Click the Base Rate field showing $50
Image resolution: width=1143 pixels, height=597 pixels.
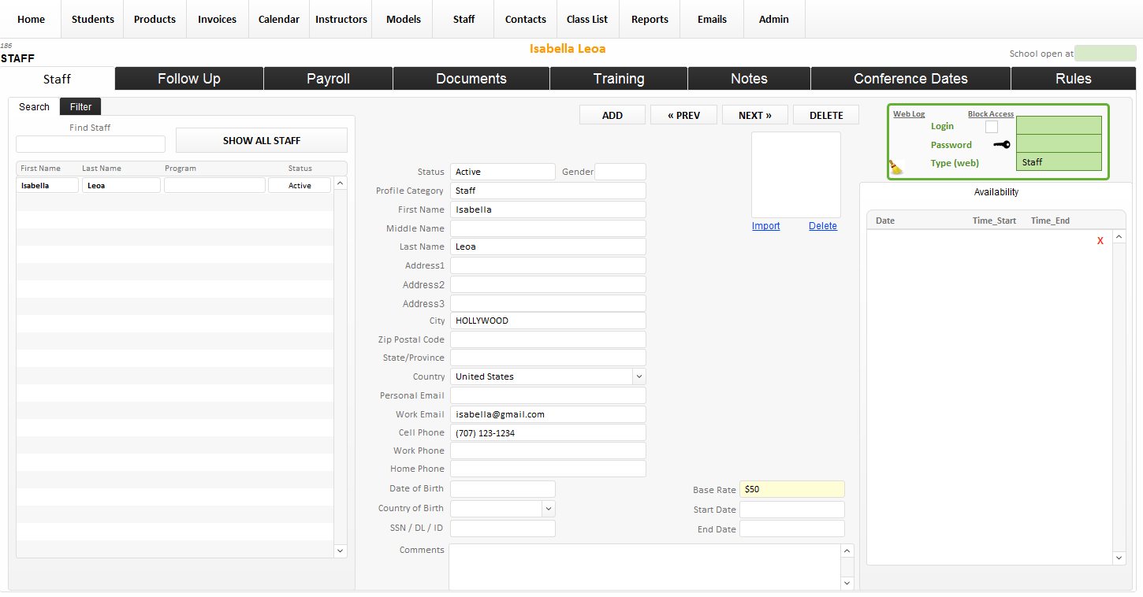(x=791, y=489)
